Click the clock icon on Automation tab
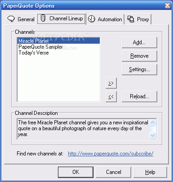 click(x=91, y=19)
